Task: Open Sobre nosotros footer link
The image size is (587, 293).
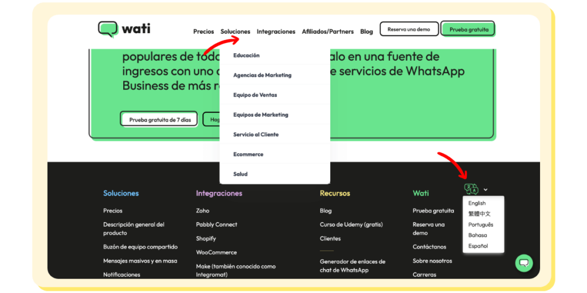Action: pyautogui.click(x=432, y=261)
